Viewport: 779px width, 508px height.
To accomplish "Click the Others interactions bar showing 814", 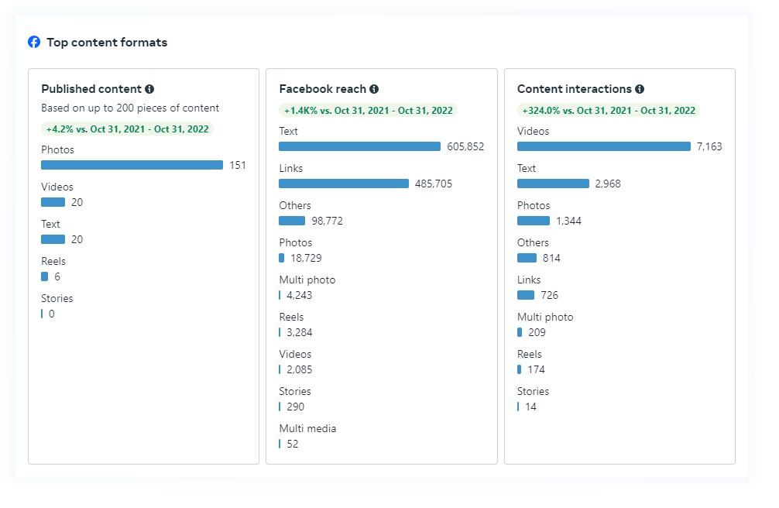I will point(527,258).
